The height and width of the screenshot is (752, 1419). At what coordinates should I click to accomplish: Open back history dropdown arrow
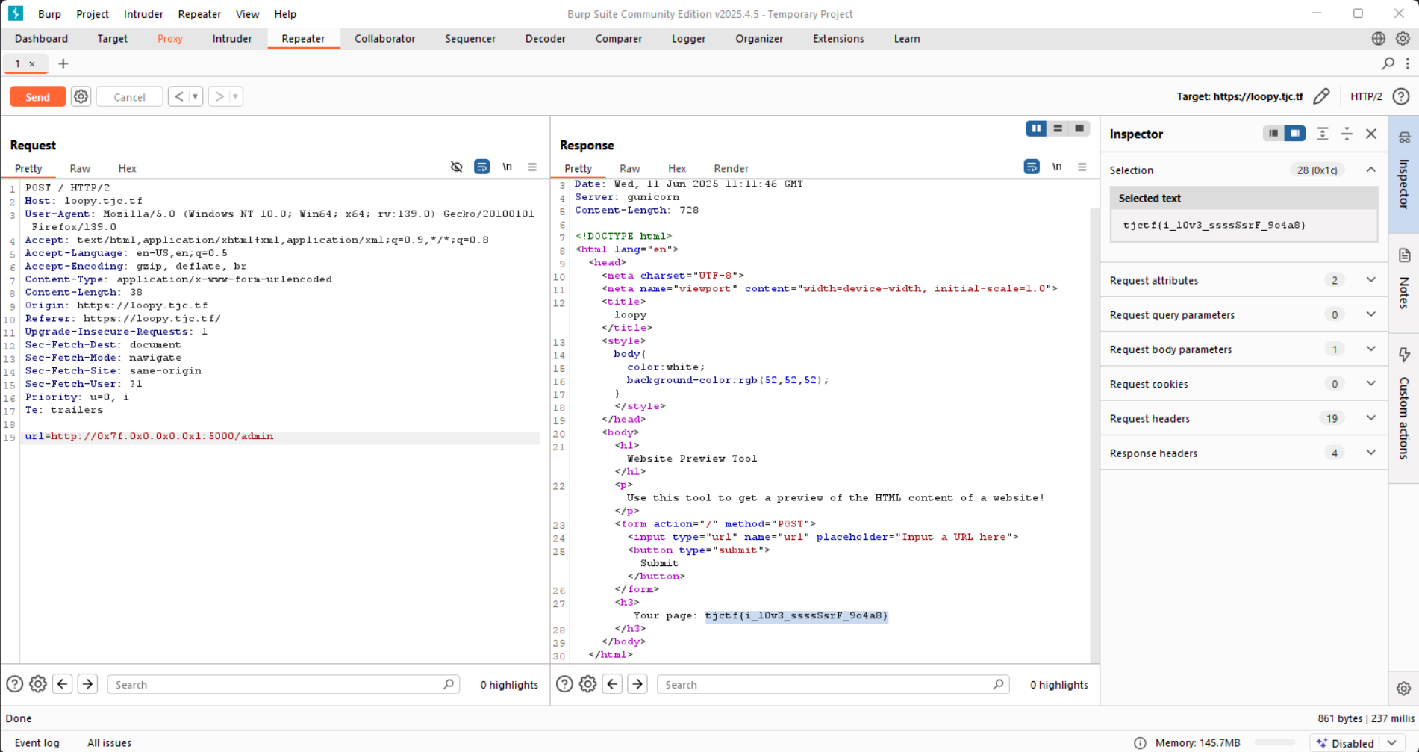[196, 96]
